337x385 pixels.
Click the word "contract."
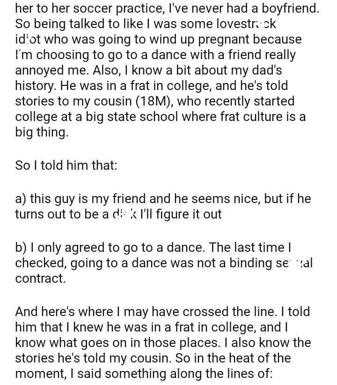tap(40, 278)
